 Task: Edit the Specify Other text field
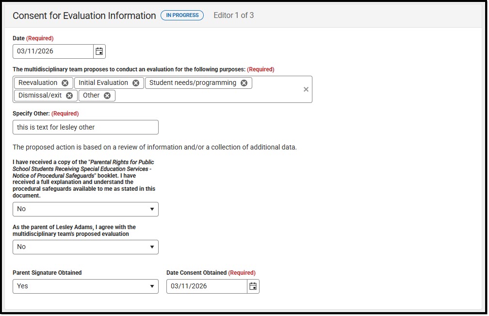[x=85, y=127]
